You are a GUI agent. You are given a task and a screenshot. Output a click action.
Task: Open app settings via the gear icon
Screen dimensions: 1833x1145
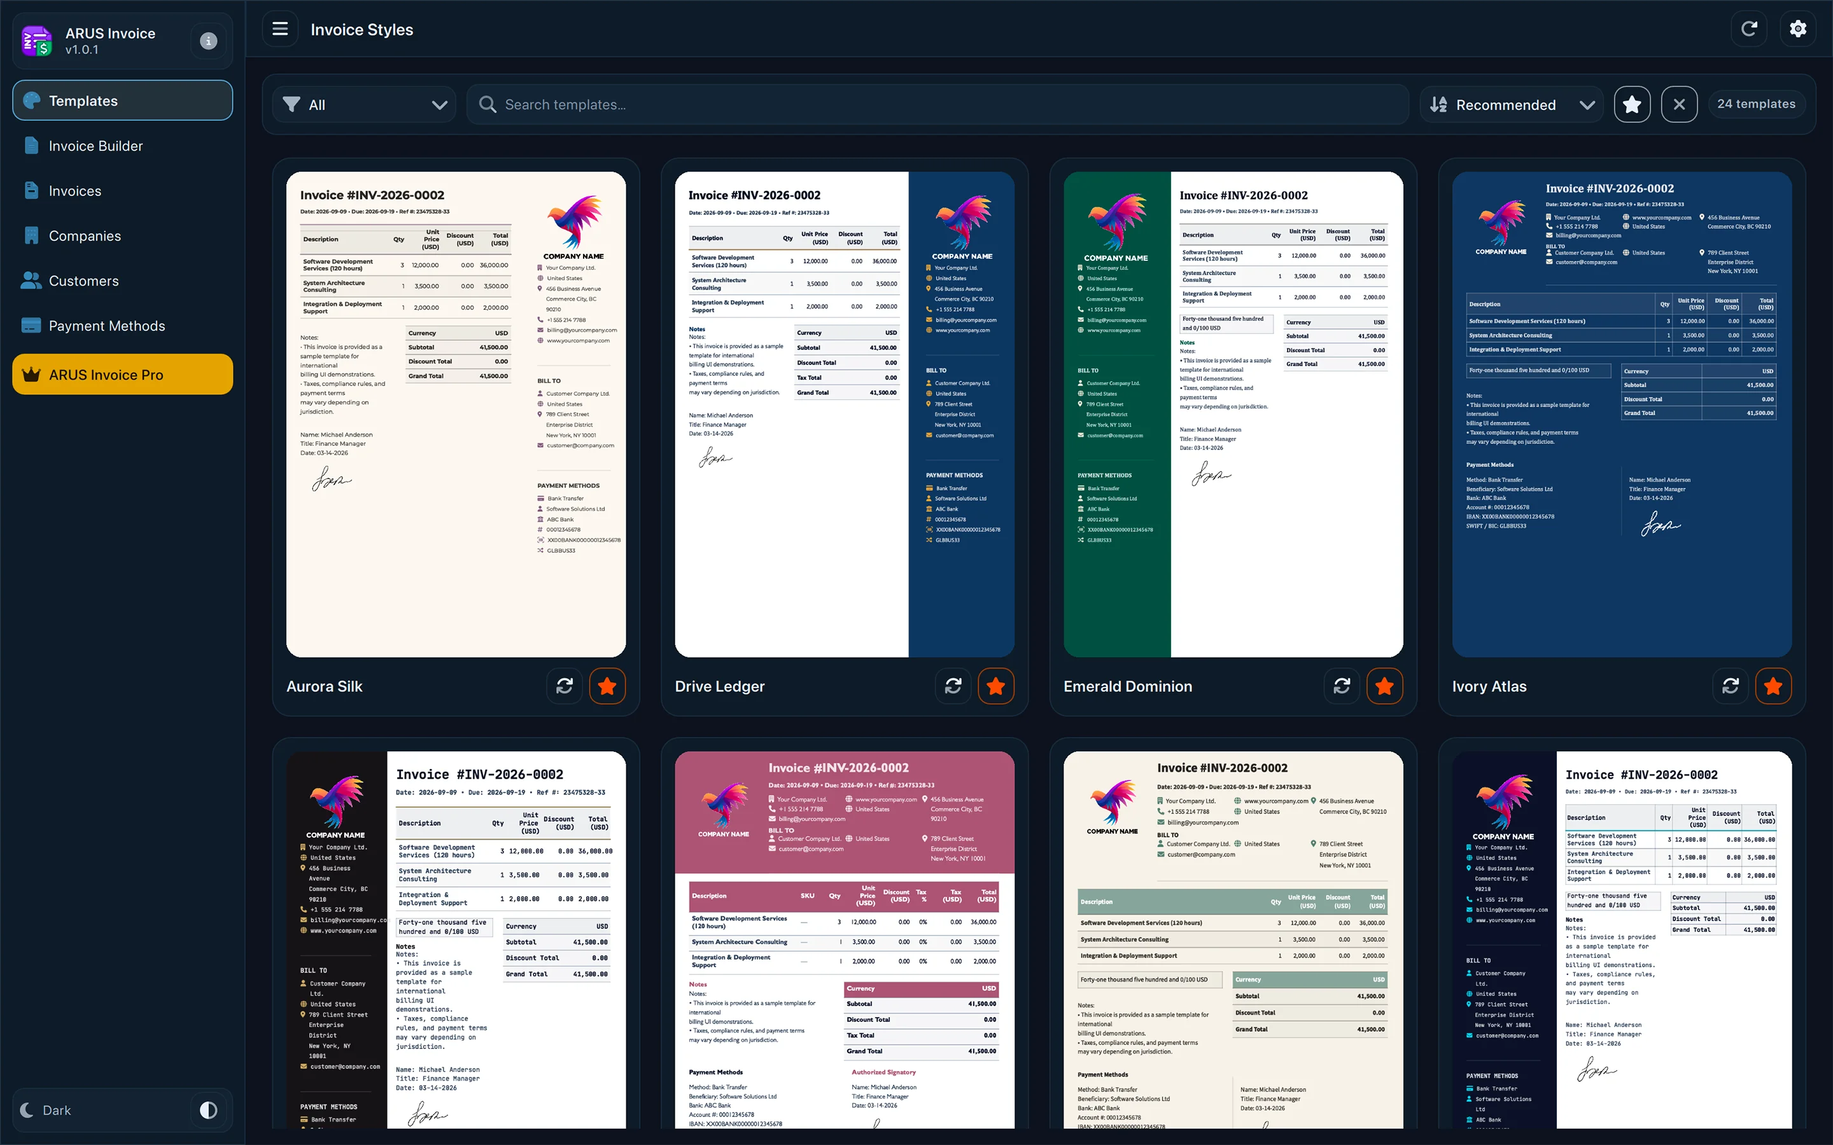tap(1798, 29)
